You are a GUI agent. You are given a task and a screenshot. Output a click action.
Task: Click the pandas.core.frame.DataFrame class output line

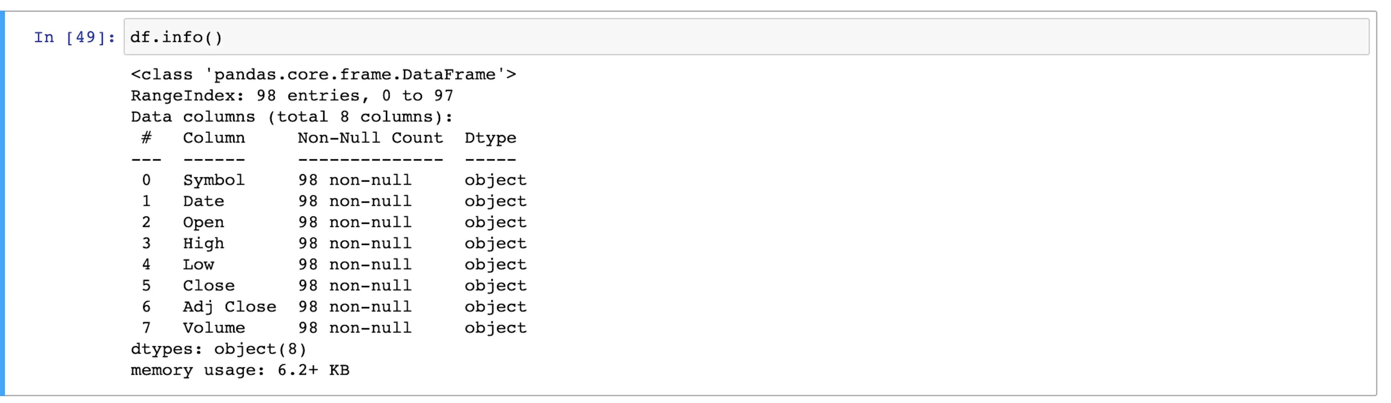coord(323,75)
